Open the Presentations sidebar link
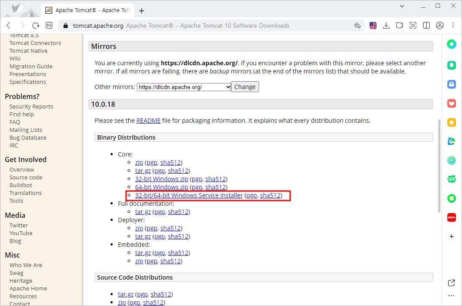Screen dimensions: 462x306 28,74
